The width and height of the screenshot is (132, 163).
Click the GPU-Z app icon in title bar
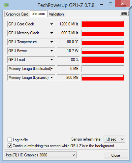point(6,5)
